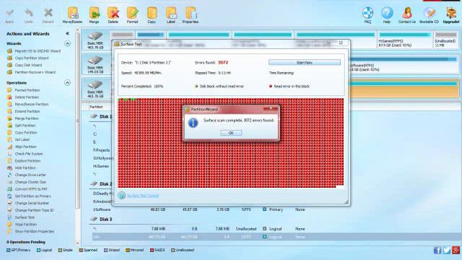Open the Google Plus icon
Viewport: 462px width, 260px height.
[456, 251]
